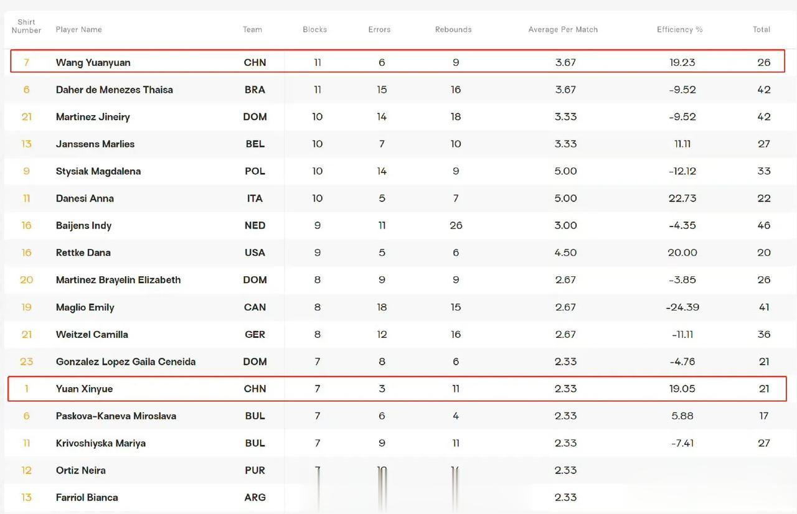Select Martinez Jineiry player name
The image size is (797, 514).
tap(93, 117)
